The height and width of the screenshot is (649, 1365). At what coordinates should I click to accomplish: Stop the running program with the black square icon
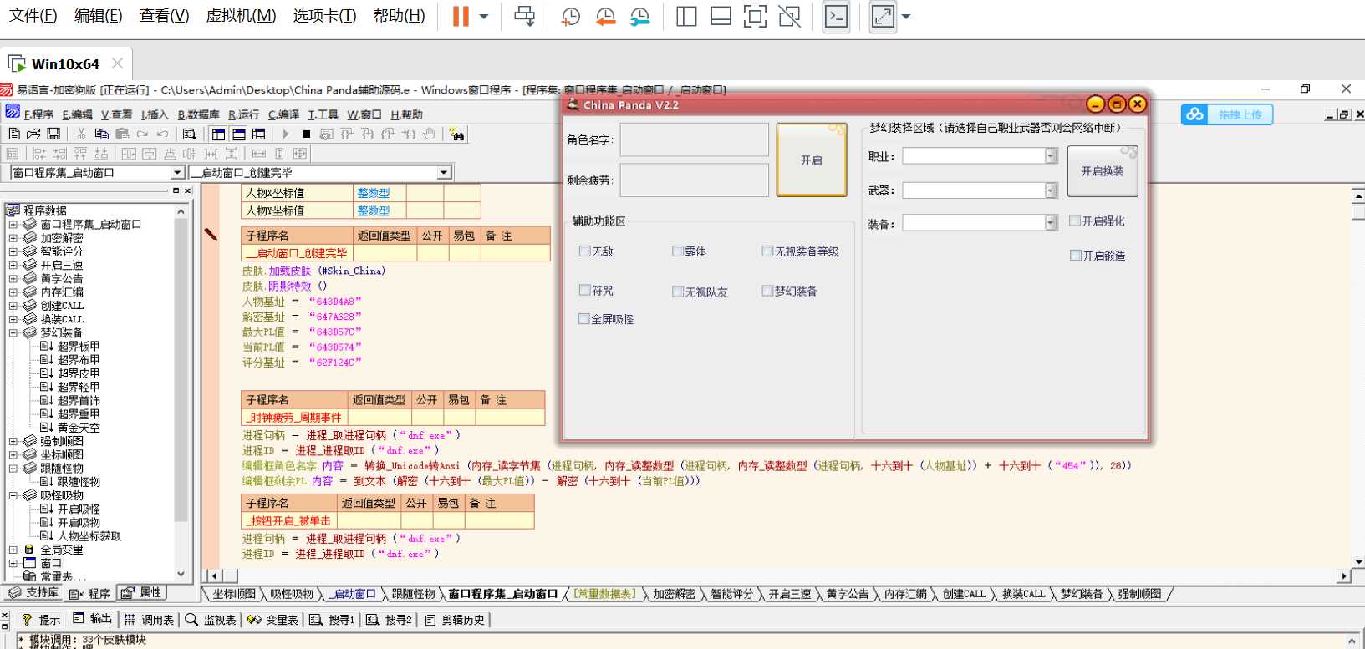pyautogui.click(x=306, y=134)
